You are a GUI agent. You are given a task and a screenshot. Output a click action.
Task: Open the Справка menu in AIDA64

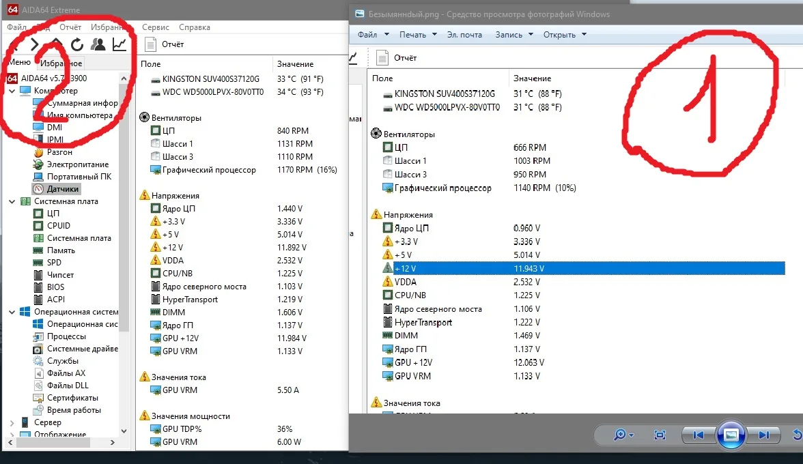194,27
